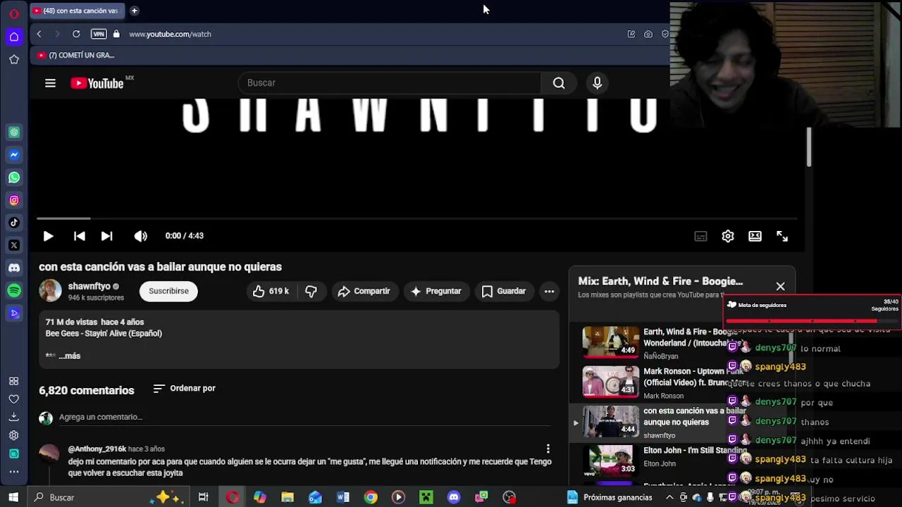Focus the YouTube Buscar search box
The image size is (902, 507).
pos(390,83)
